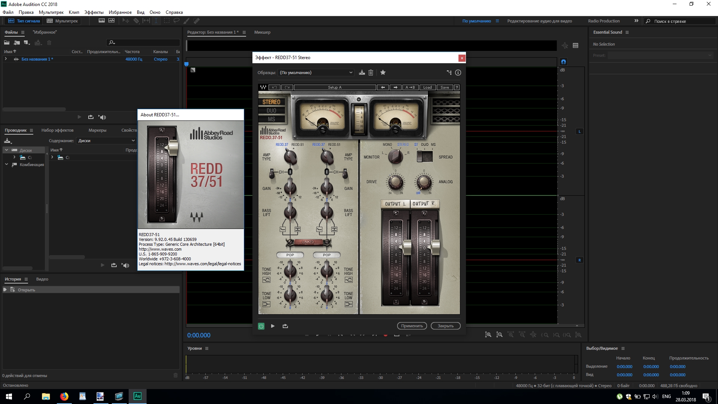Screen dimensions: 718x404
Task: Click the Закрыть button
Action: click(445, 326)
